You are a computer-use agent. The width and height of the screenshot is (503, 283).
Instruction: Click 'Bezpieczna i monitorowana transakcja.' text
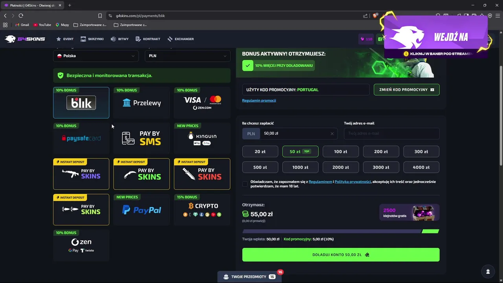(109, 75)
